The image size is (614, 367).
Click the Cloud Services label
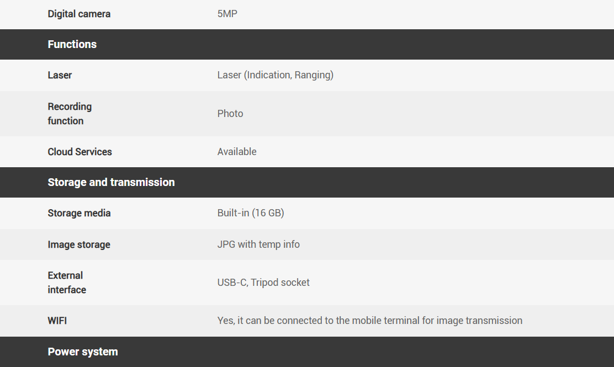80,152
